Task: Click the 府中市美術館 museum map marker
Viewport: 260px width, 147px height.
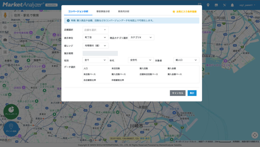Action: tap(31, 33)
